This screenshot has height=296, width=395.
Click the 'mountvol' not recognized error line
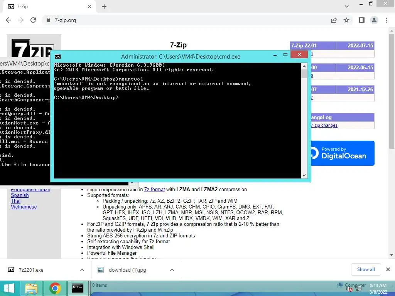click(152, 84)
